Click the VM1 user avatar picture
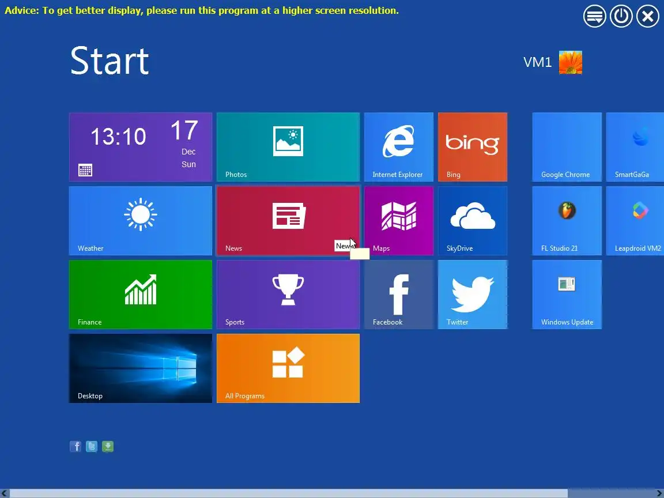This screenshot has height=498, width=664. [571, 62]
